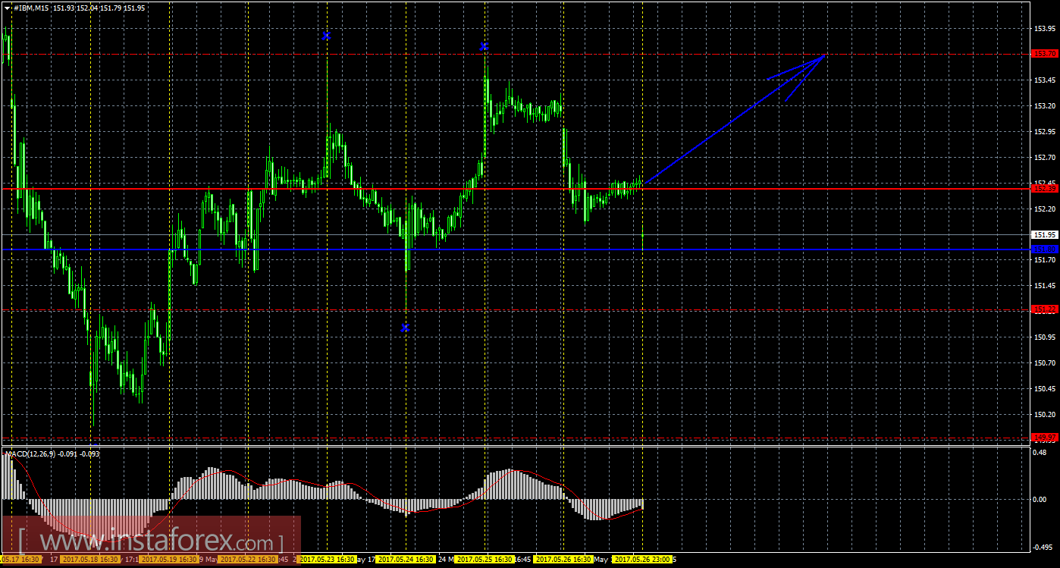Click the red 151.22 price level tag

point(1045,309)
